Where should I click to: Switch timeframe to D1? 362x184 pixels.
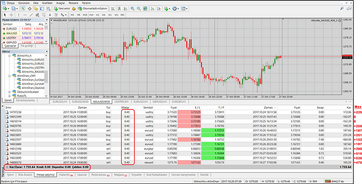110,15
